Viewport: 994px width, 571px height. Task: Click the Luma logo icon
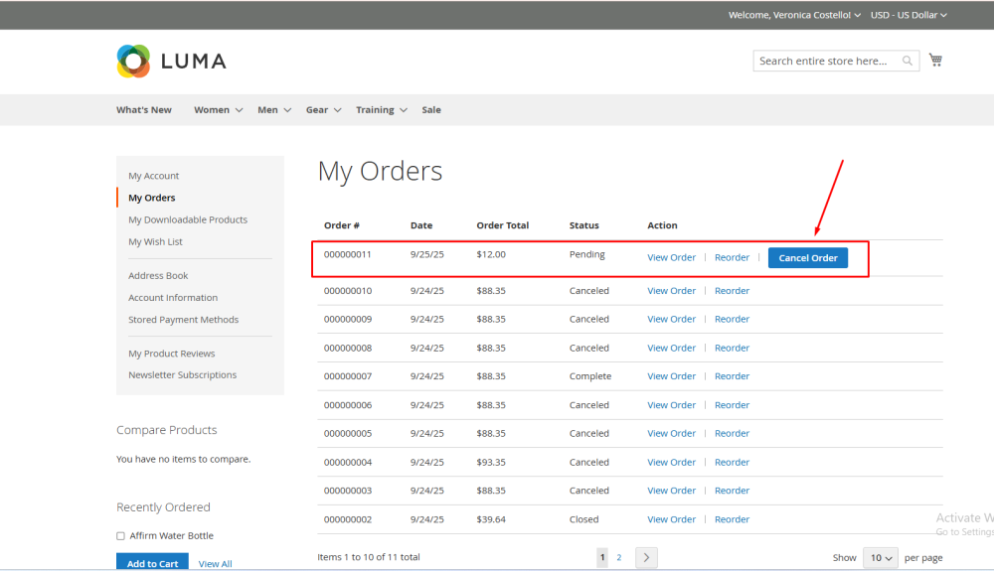pos(133,62)
